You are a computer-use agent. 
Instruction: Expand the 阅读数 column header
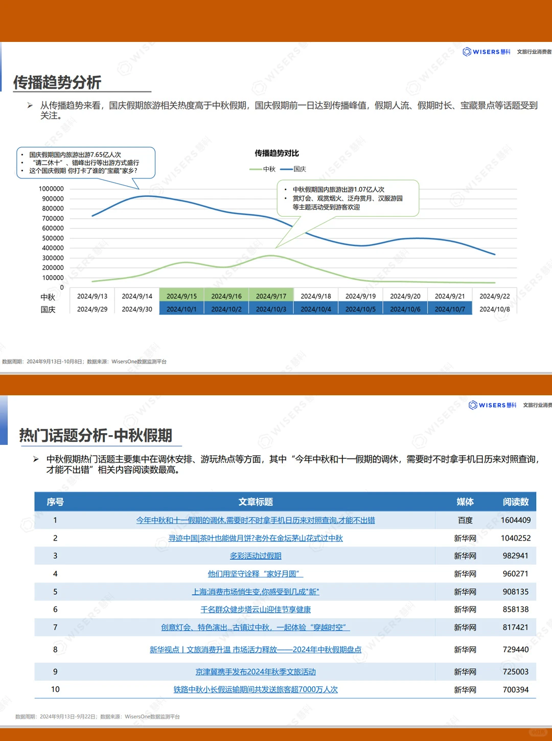(516, 502)
